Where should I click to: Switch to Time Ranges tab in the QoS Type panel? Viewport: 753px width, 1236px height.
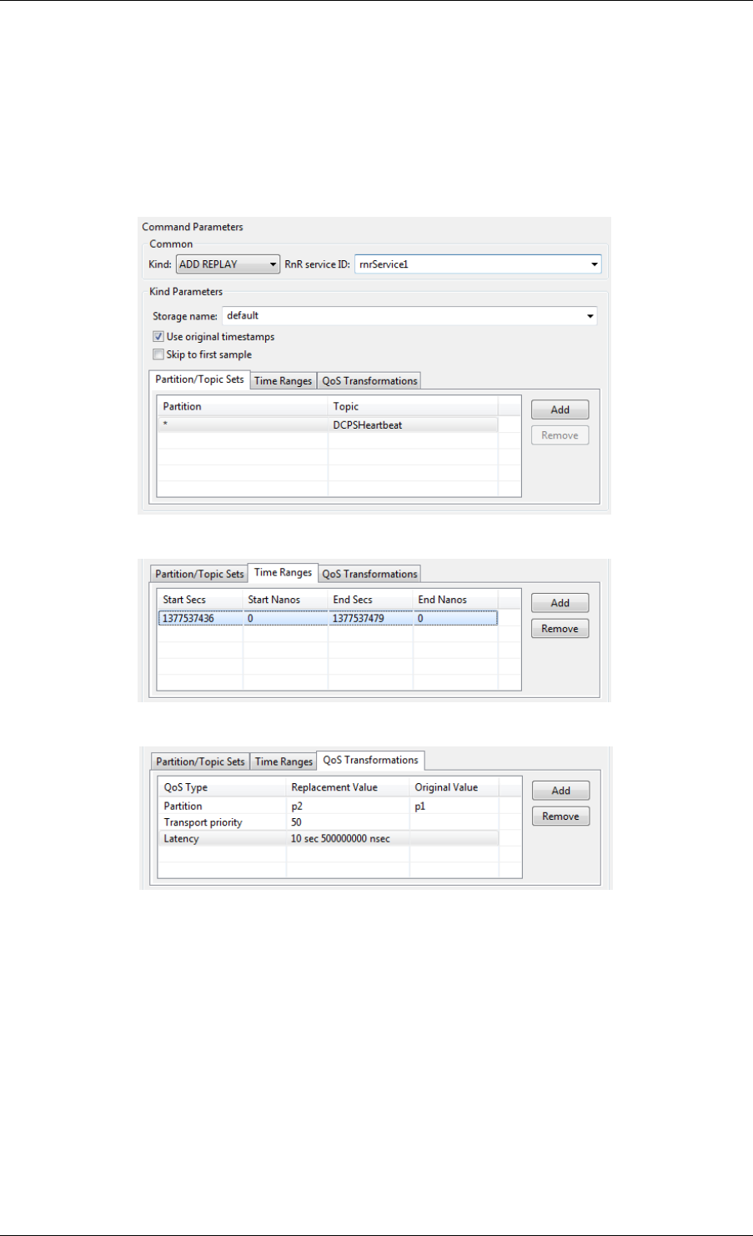tap(284, 762)
